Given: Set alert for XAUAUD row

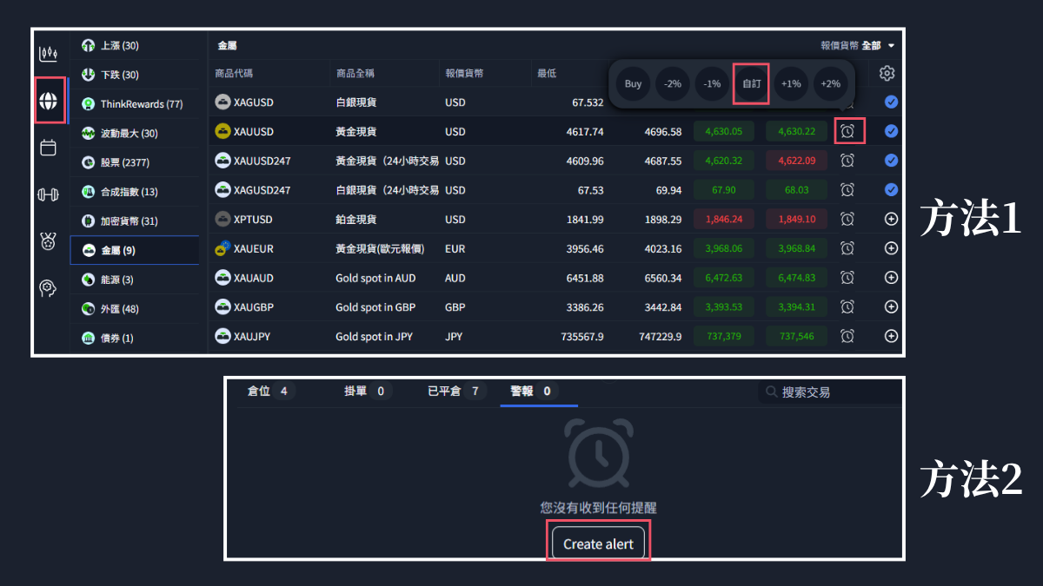Looking at the screenshot, I should coord(847,278).
